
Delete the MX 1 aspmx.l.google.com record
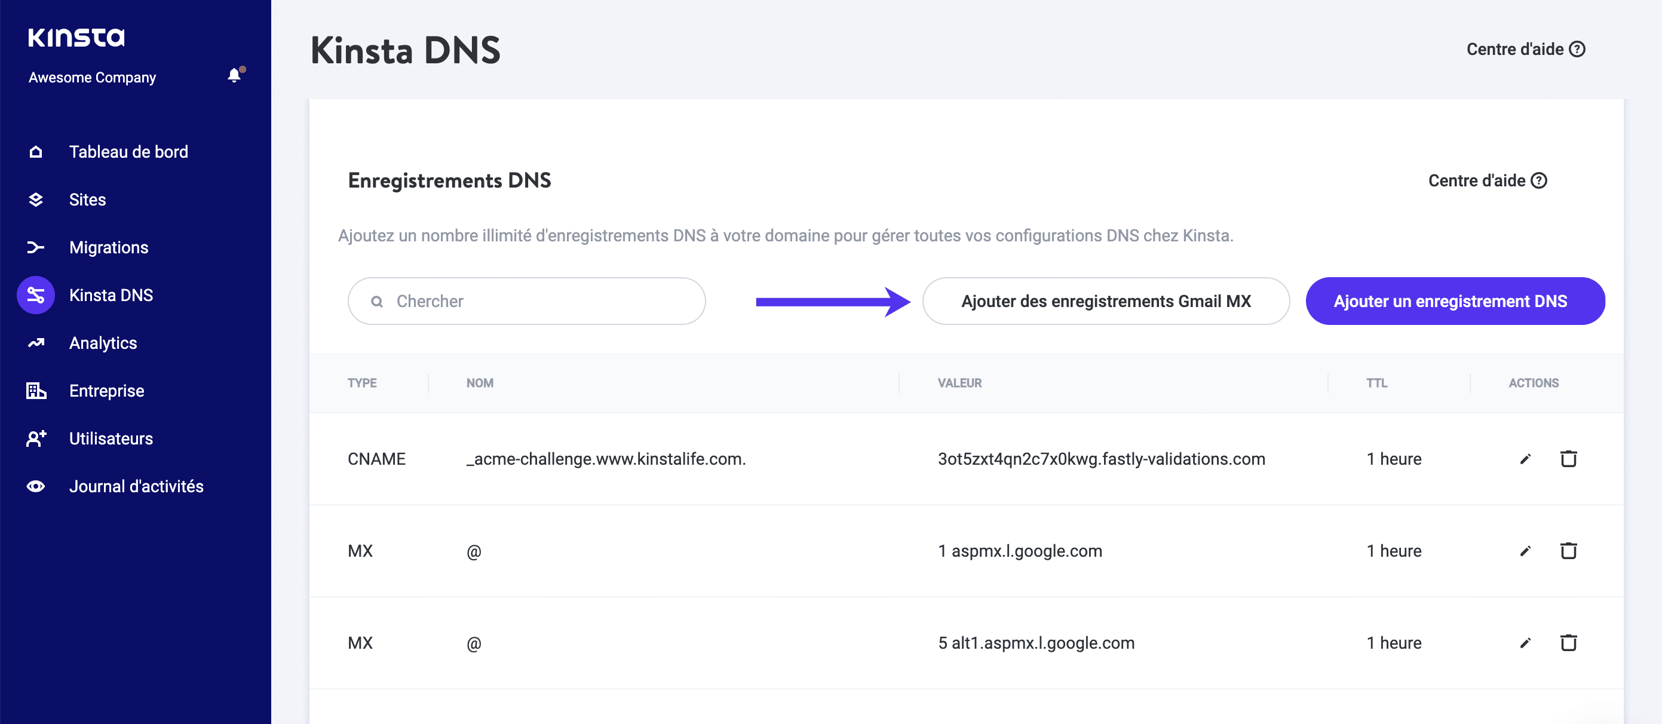pos(1568,551)
